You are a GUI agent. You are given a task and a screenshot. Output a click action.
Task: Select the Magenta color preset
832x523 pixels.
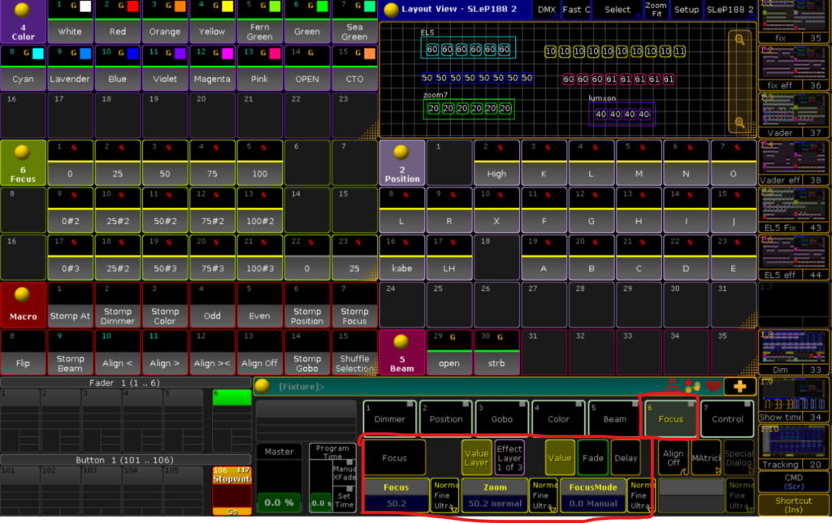pyautogui.click(x=212, y=67)
